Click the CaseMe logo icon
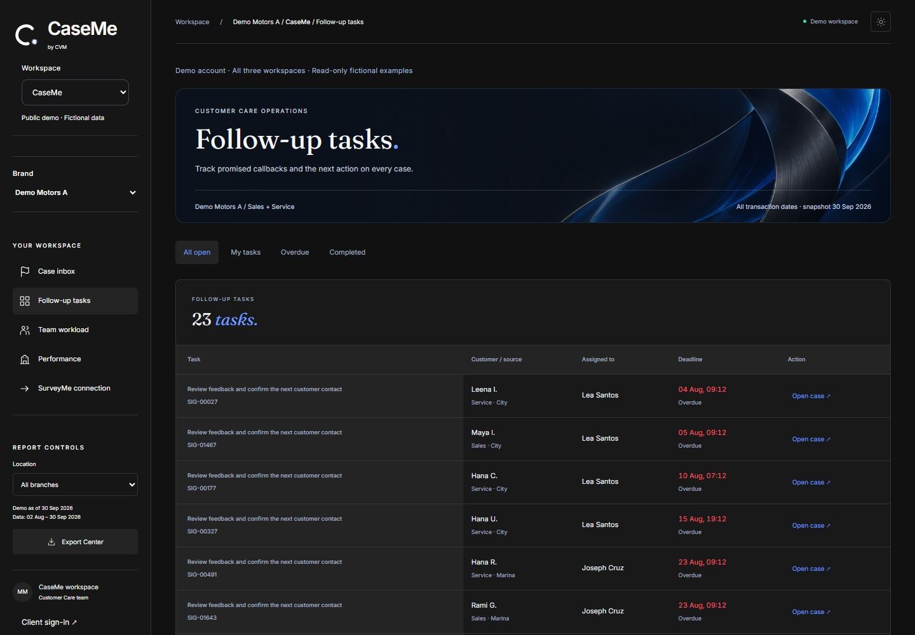915x635 pixels. pos(26,35)
